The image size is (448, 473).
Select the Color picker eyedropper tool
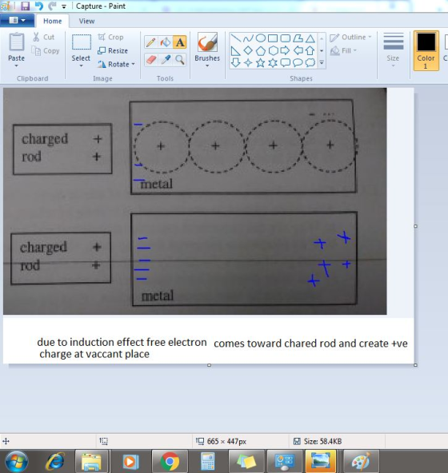tap(166, 60)
